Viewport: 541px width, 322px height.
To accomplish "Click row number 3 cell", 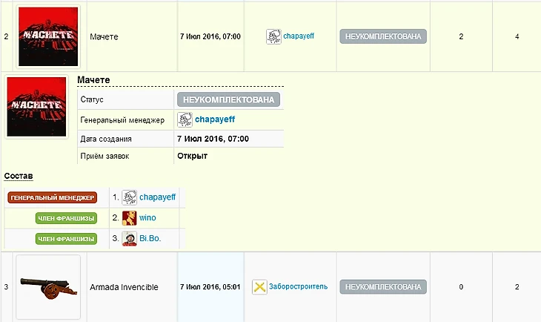I will click(x=6, y=287).
